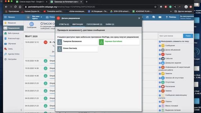Viewport: 201px width, 113px height.
Task: Select student Нариман Балтабаев
Action: (x=119, y=42)
